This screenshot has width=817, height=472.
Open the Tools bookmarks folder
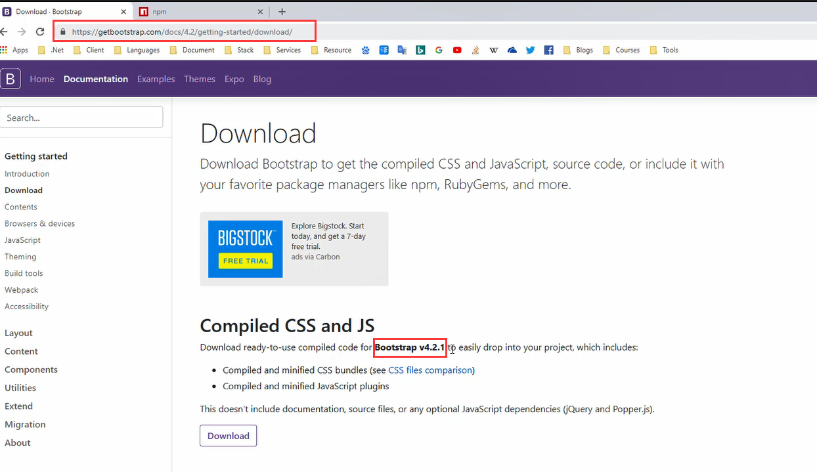point(664,50)
